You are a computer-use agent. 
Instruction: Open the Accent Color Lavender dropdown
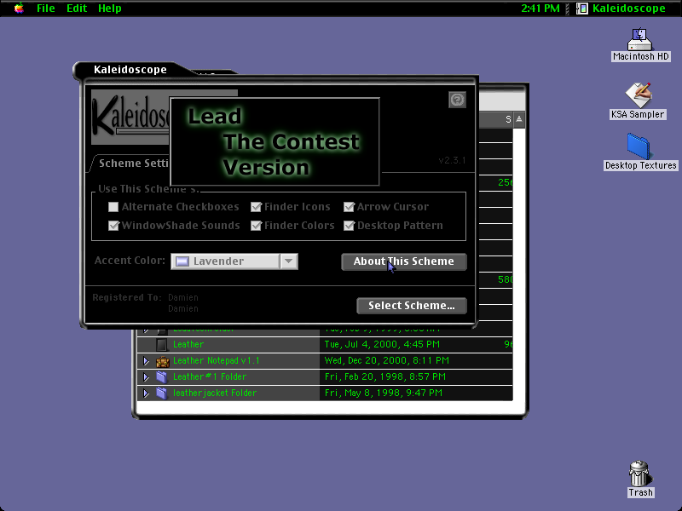234,261
